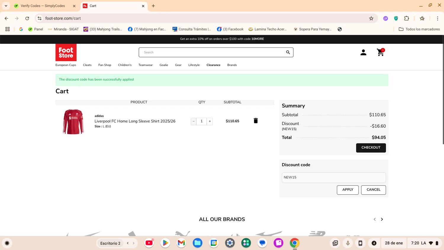444x250 pixels.
Task: Show next brands with the right arrow
Action: click(382, 219)
